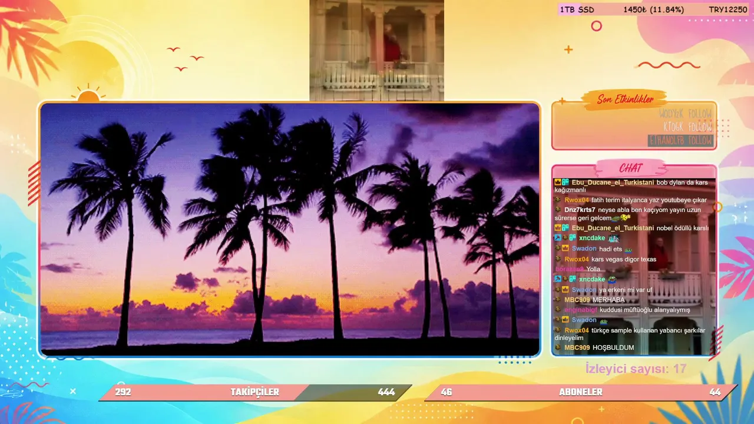Click the CHAT panel header
The image size is (754, 424).
click(631, 168)
